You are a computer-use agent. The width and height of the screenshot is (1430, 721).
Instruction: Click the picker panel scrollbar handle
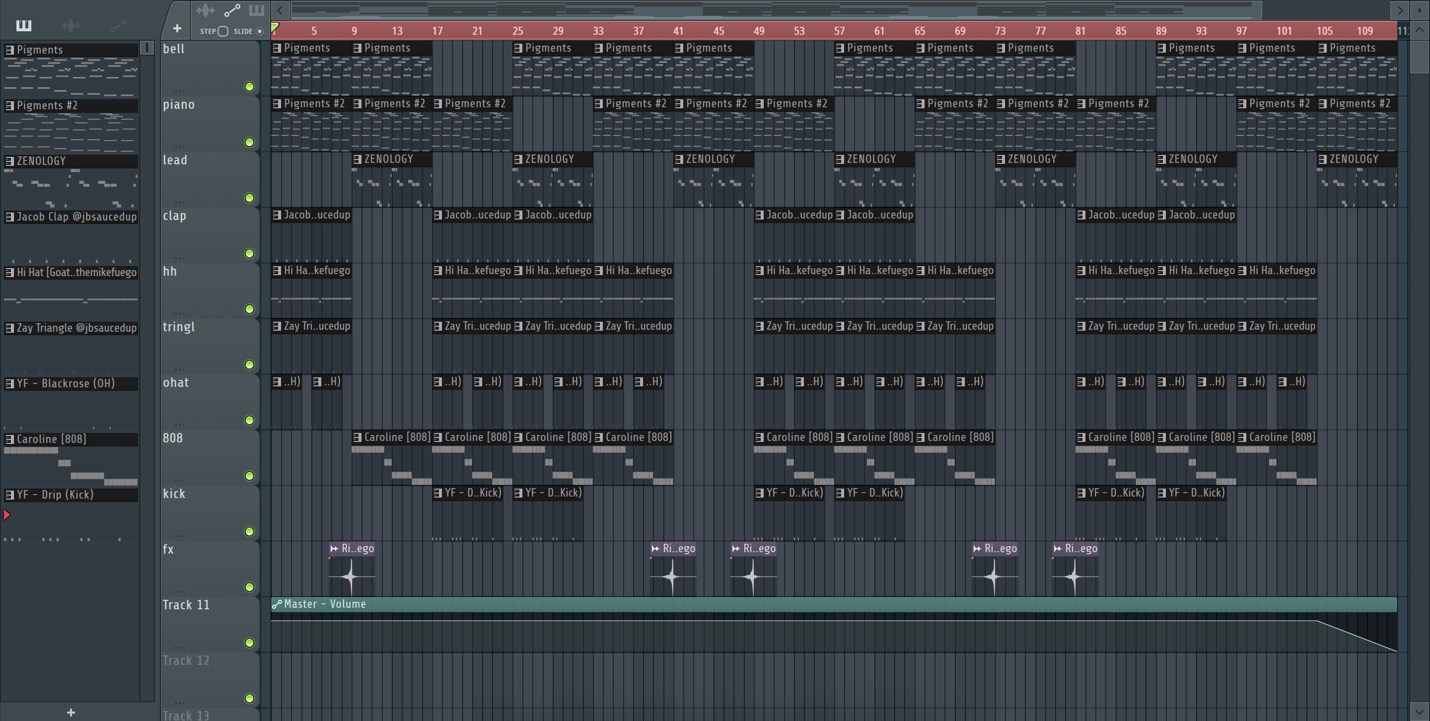point(147,48)
